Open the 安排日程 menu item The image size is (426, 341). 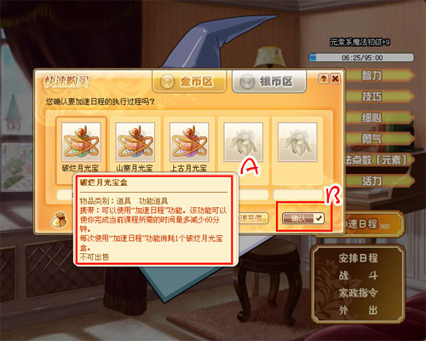[x=358, y=258]
